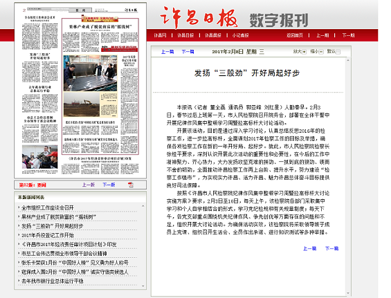
Task: Go to 返回首页 in the navigation bar
Action: point(295,35)
